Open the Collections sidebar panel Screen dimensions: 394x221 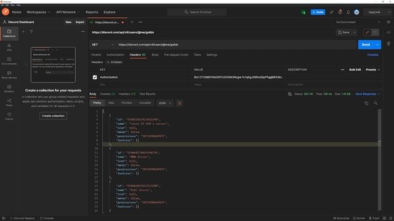tap(9, 33)
